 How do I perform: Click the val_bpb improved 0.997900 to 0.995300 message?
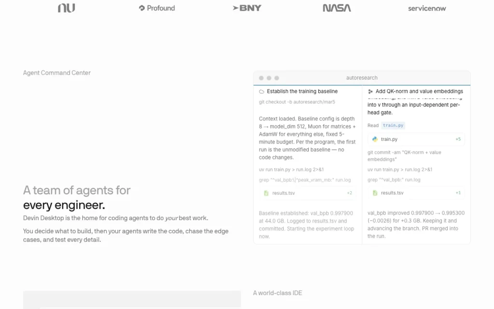(x=416, y=225)
